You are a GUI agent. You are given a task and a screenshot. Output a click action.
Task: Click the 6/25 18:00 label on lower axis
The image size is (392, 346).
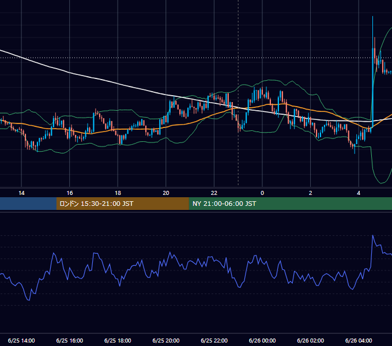point(118,340)
